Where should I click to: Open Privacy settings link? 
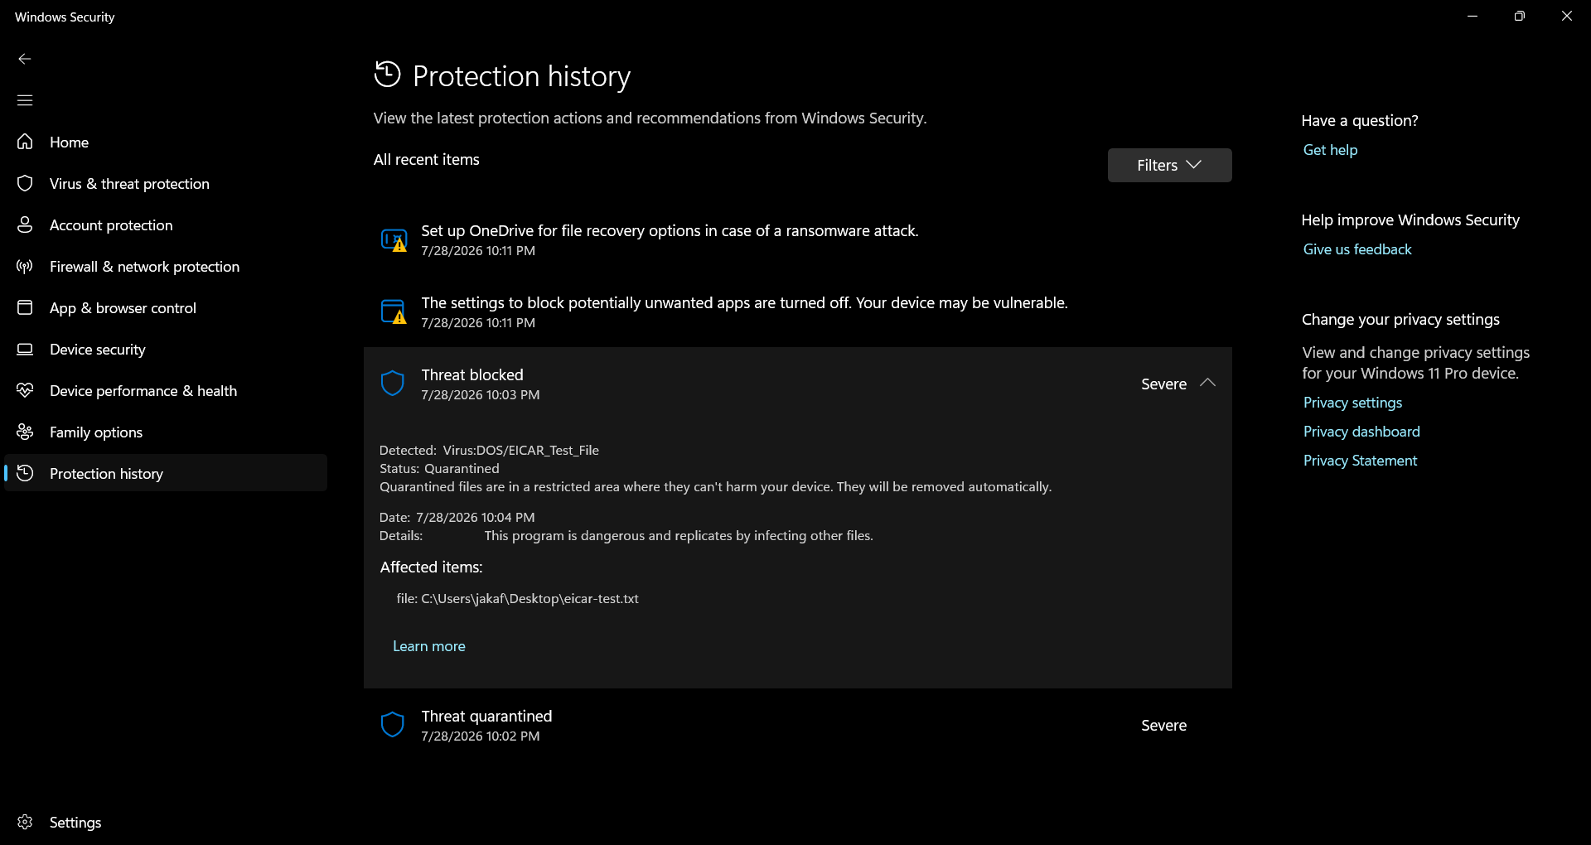pyautogui.click(x=1352, y=403)
